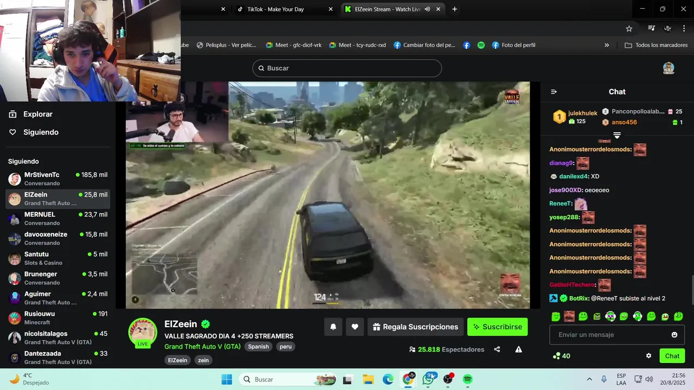Open the user profile avatar menu
The image size is (694, 390).
coord(669,68)
